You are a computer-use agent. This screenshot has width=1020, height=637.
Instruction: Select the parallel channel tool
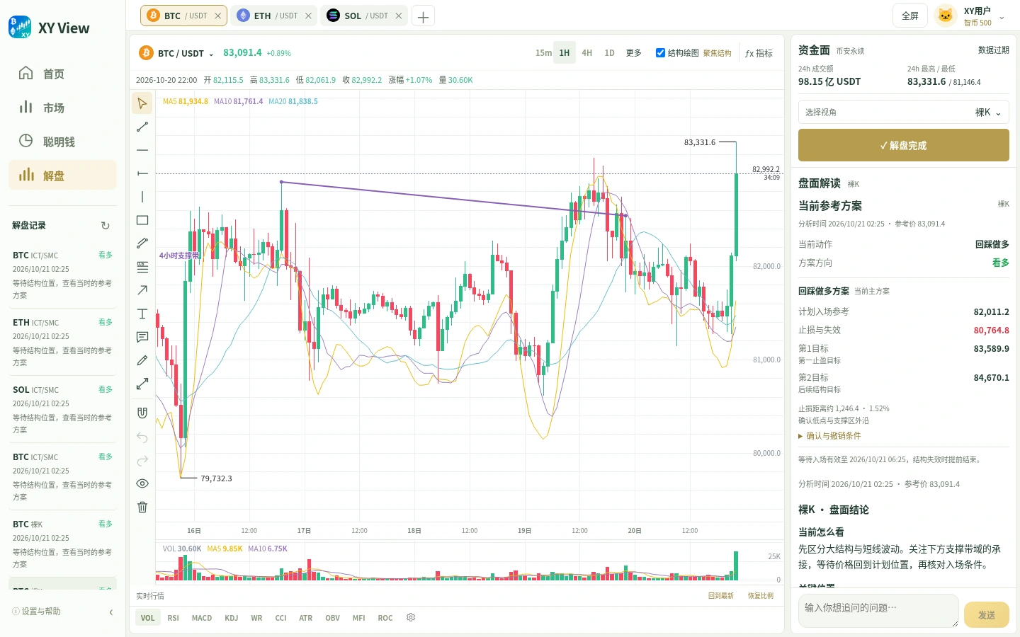pyautogui.click(x=142, y=243)
